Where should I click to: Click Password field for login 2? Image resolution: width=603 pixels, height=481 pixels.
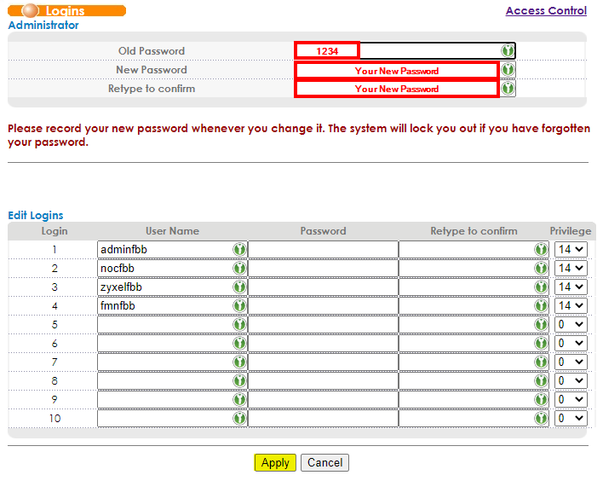(x=323, y=268)
